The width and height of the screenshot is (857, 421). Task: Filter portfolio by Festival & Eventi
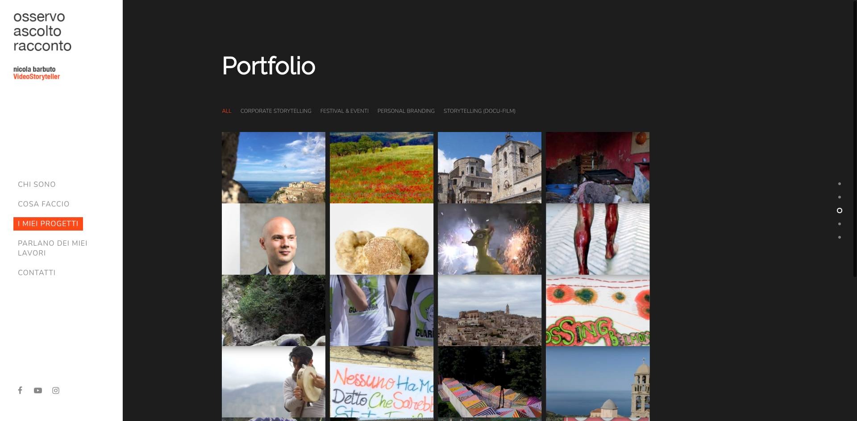pos(344,111)
